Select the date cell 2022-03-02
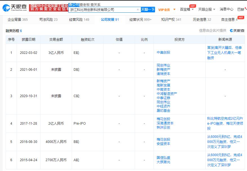 28,53
